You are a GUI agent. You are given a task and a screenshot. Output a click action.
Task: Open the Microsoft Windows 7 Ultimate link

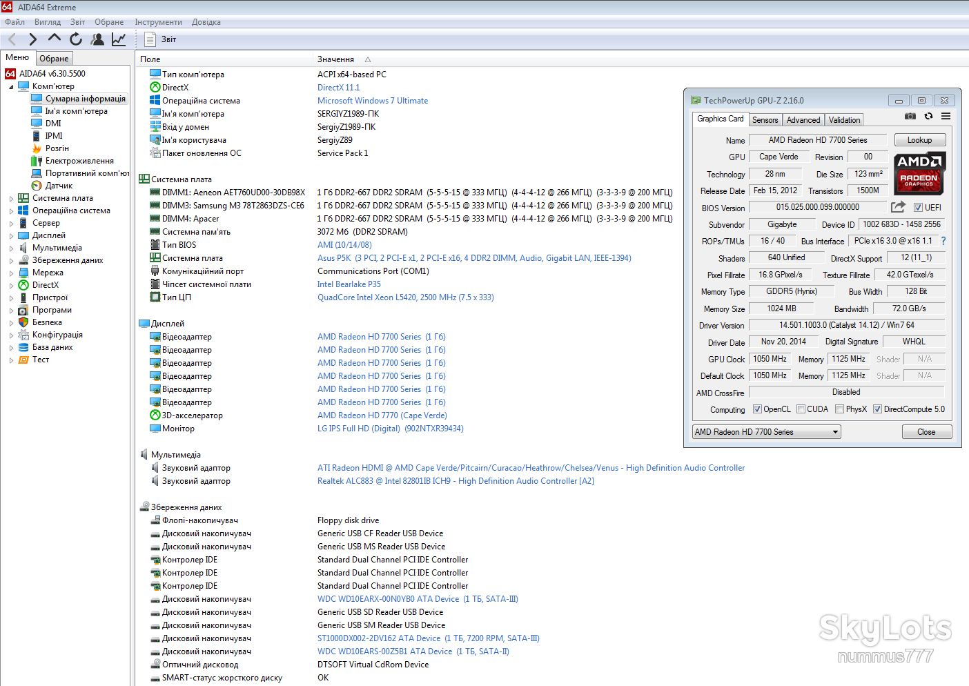coord(373,101)
